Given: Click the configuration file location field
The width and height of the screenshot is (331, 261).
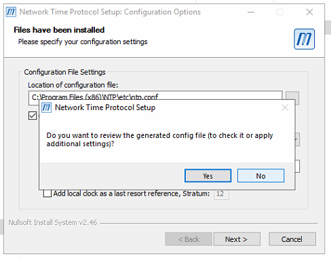Looking at the screenshot, I should pyautogui.click(x=155, y=97).
